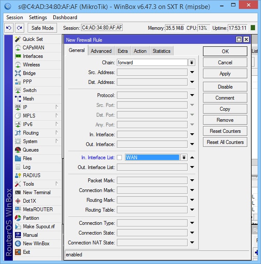Open the MetaROUTER sidebar icon
261x264 pixels.
point(18,209)
